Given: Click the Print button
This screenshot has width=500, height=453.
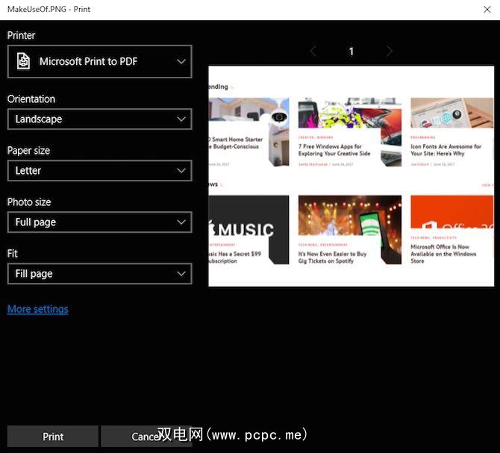Looking at the screenshot, I should (53, 437).
